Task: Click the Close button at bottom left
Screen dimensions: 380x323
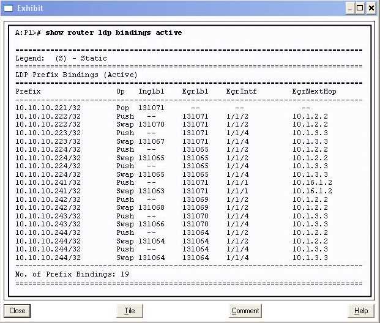Action: 17,311
